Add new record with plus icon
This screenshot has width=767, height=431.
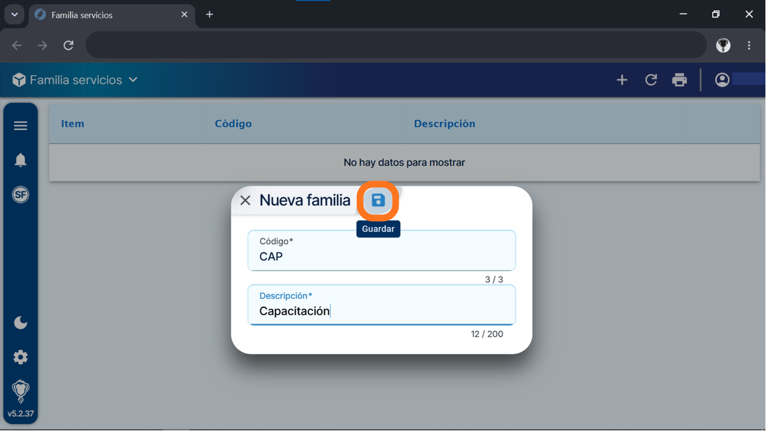click(622, 80)
